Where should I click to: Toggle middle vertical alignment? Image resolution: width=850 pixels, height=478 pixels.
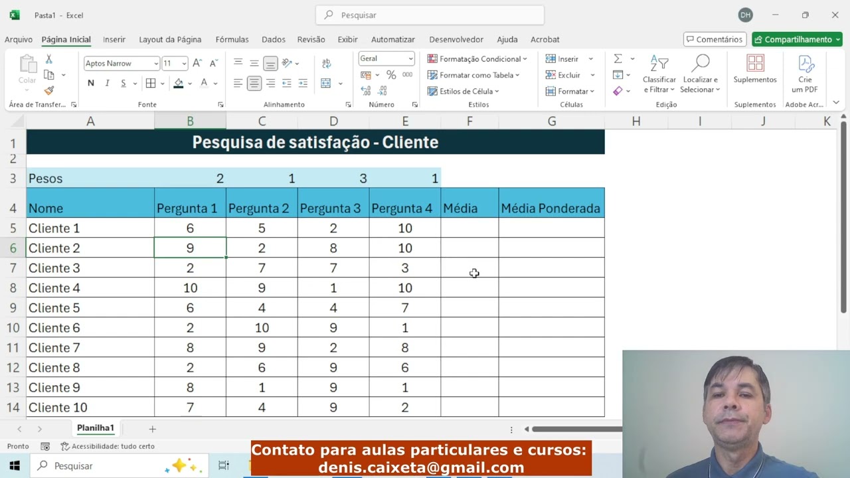point(254,63)
